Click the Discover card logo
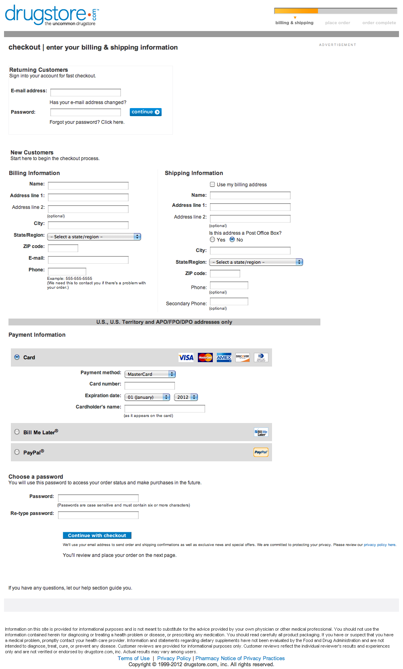Image resolution: width=403 pixels, height=669 pixels. click(243, 358)
